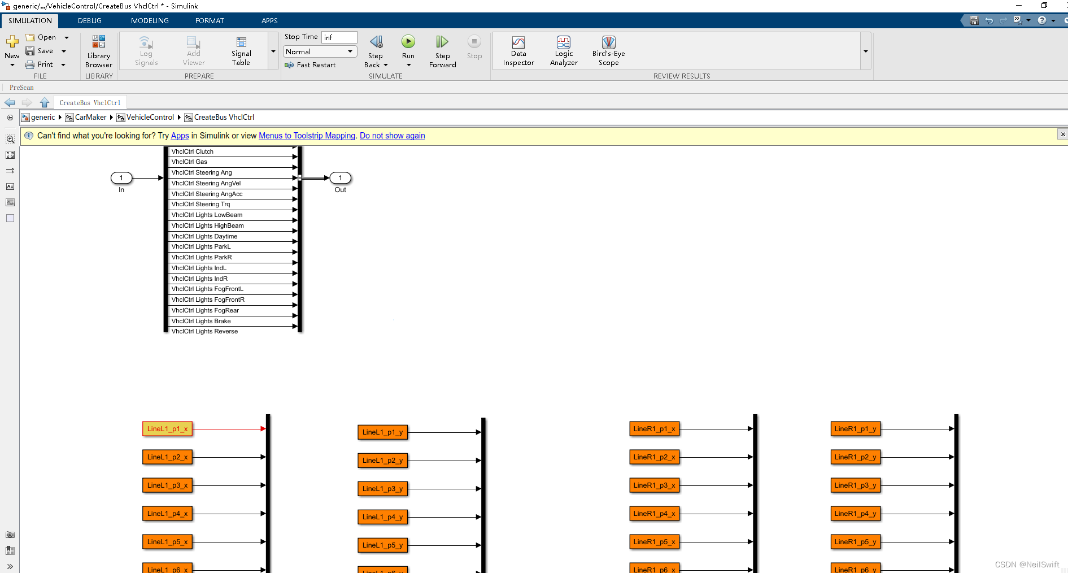
Task: Open the Run dropdown arrow
Action: pos(408,65)
